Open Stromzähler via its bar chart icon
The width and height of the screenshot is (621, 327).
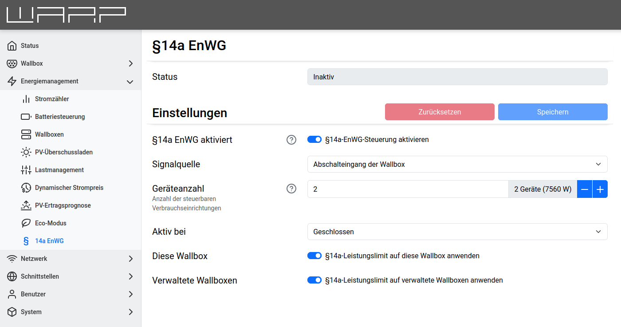pyautogui.click(x=26, y=99)
